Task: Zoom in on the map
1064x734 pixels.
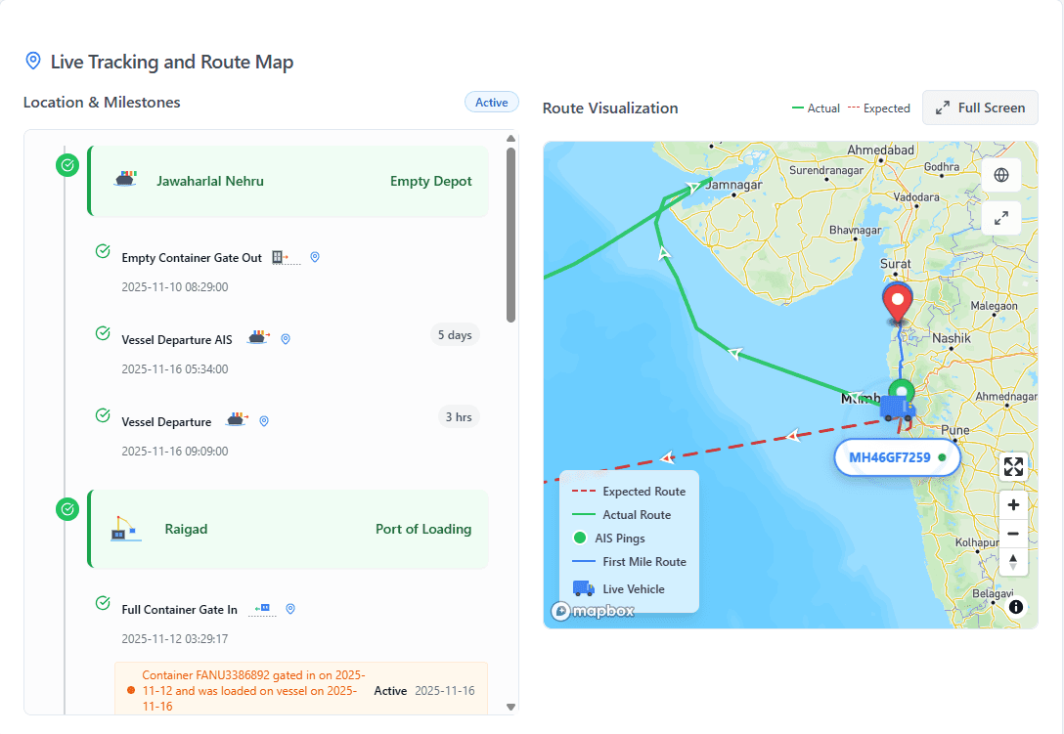Action: coord(1013,504)
